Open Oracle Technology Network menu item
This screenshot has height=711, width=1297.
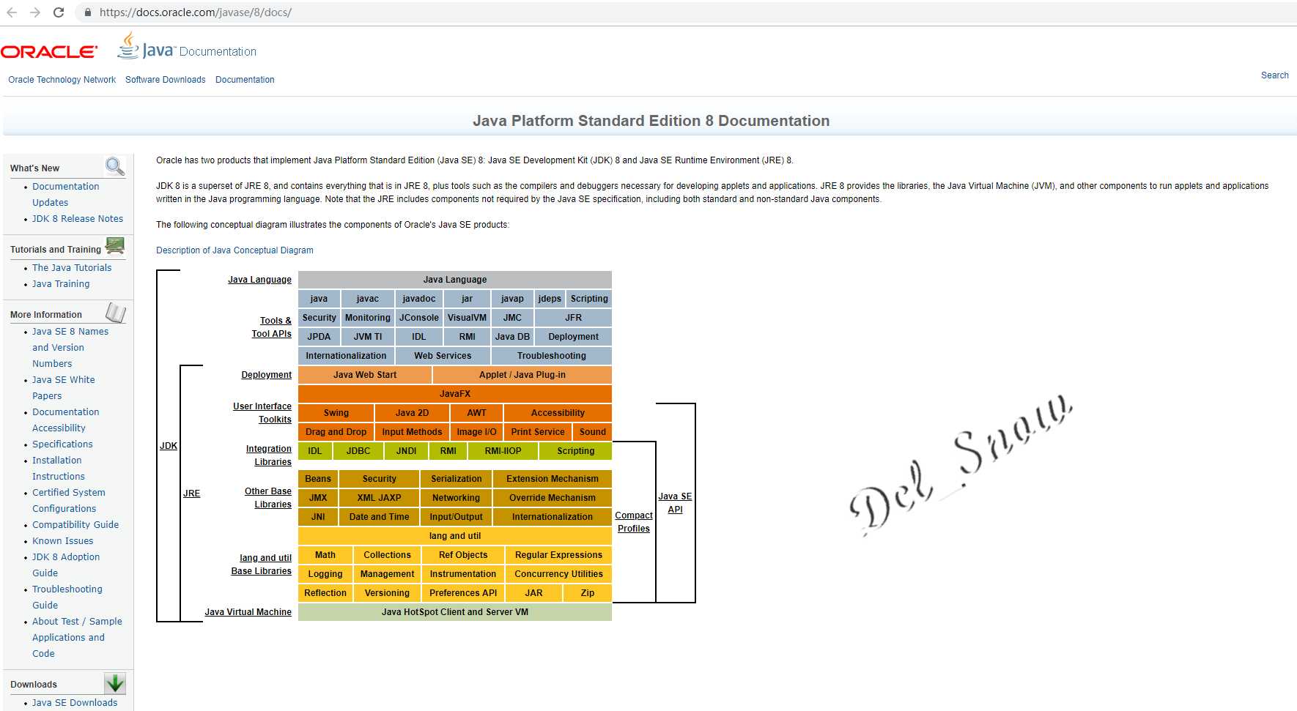click(x=62, y=80)
